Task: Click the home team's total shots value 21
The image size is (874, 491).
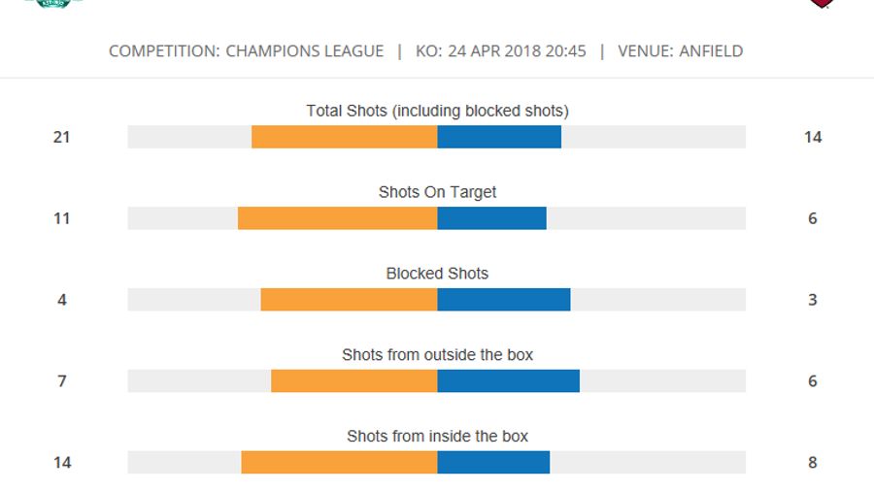Action: pyautogui.click(x=62, y=137)
